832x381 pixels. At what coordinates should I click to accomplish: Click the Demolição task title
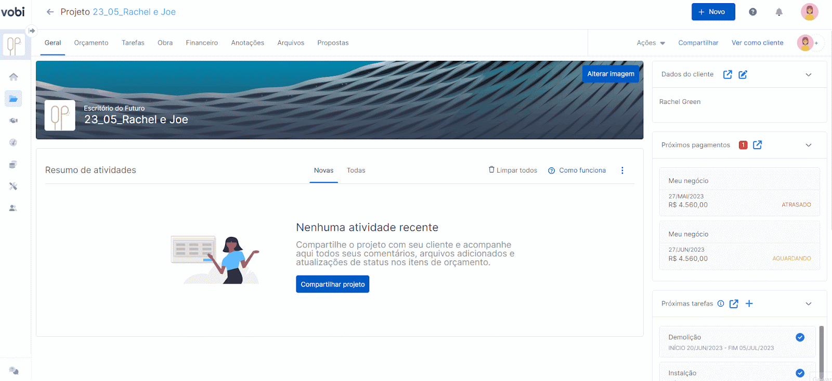(x=685, y=337)
